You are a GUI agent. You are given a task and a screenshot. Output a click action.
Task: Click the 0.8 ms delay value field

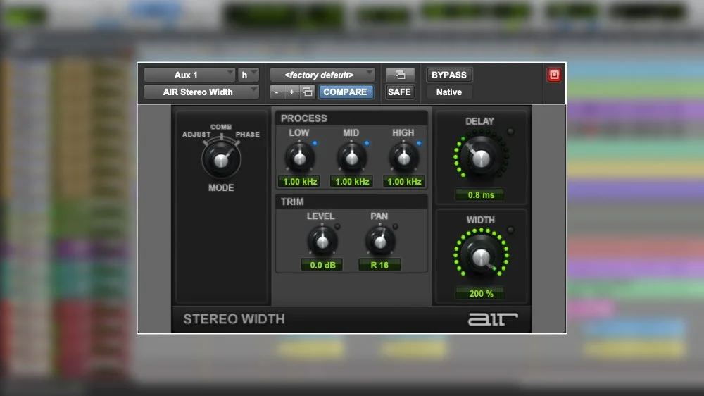coord(480,195)
